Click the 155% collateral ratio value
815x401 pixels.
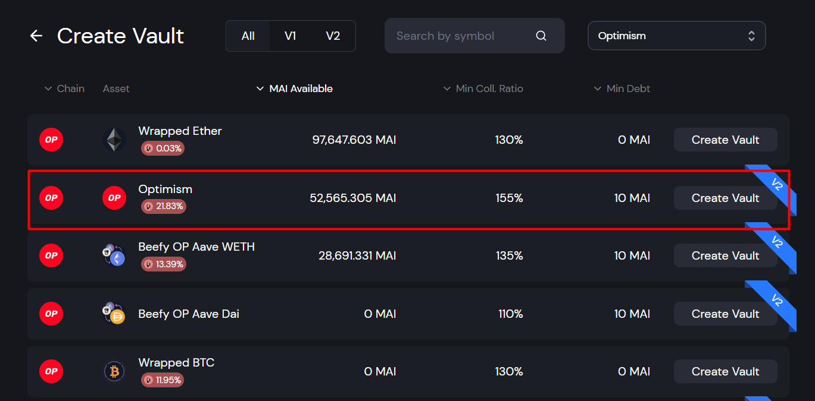point(509,198)
